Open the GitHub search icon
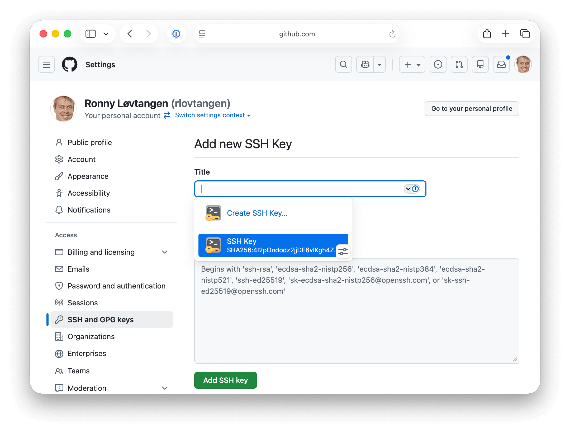The height and width of the screenshot is (433, 570). click(x=343, y=64)
